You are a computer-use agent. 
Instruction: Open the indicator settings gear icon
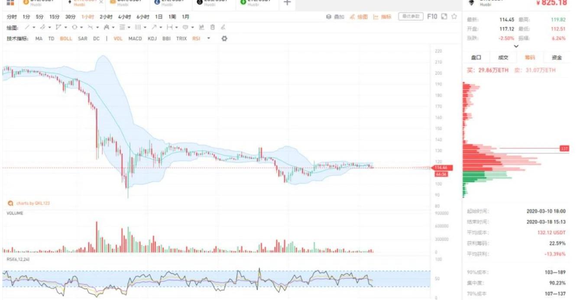(x=224, y=39)
